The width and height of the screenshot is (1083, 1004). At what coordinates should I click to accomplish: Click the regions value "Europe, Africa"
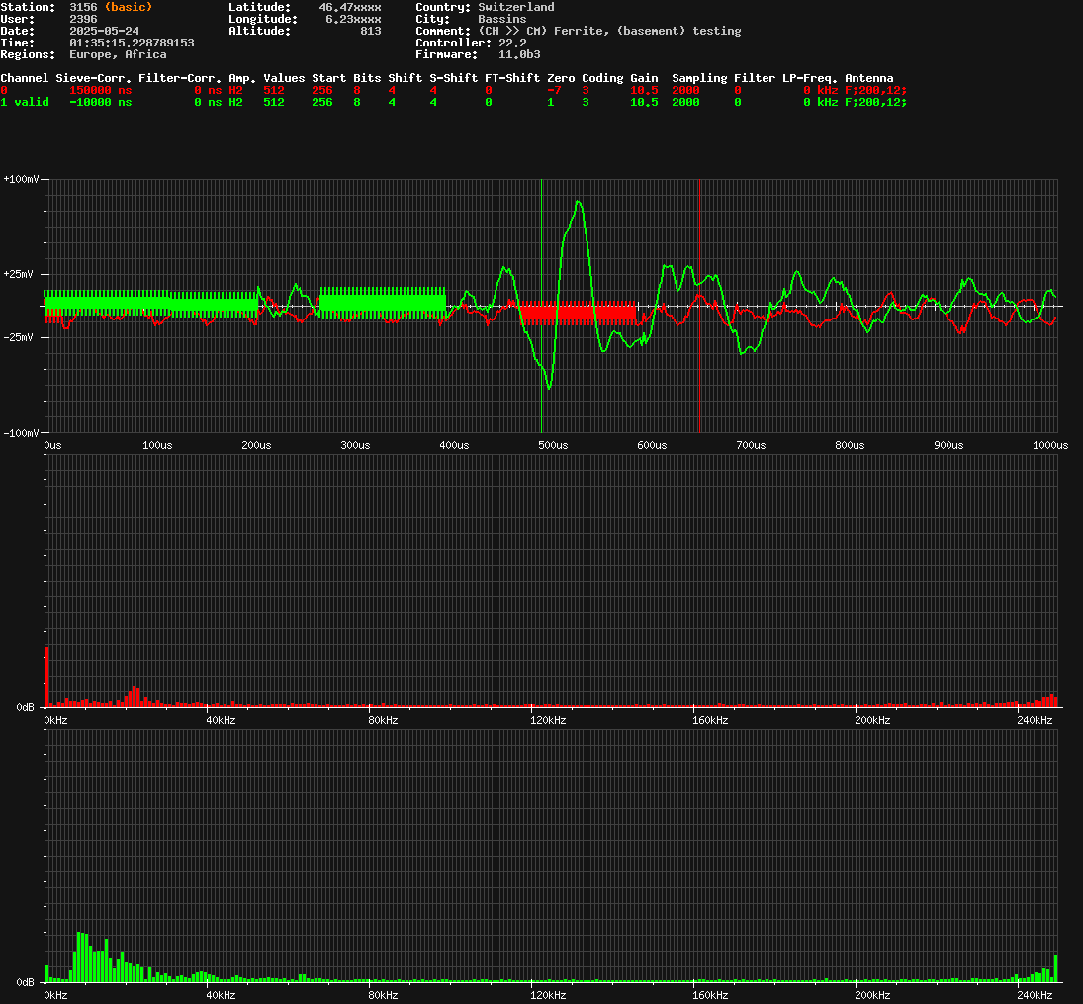pos(118,54)
